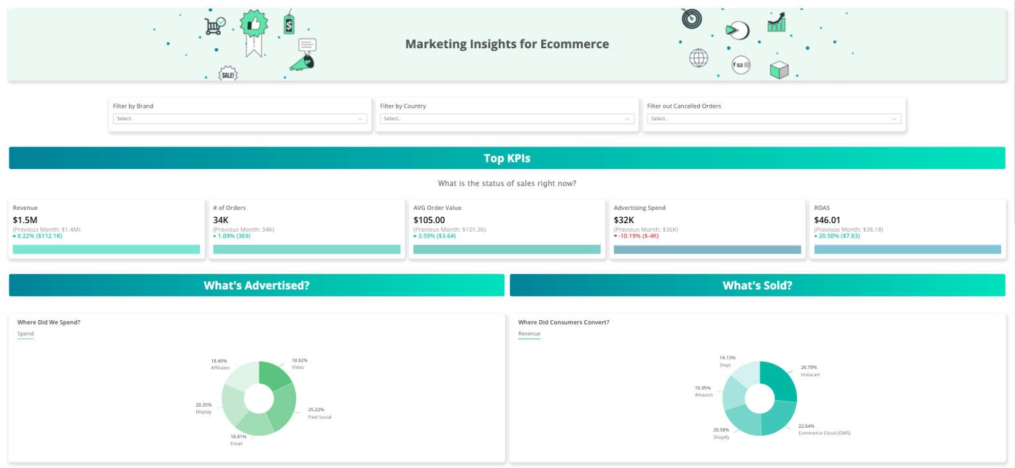Screen dimensions: 1015x468
Task: Click the What's Advertised? section banner
Action: point(255,284)
